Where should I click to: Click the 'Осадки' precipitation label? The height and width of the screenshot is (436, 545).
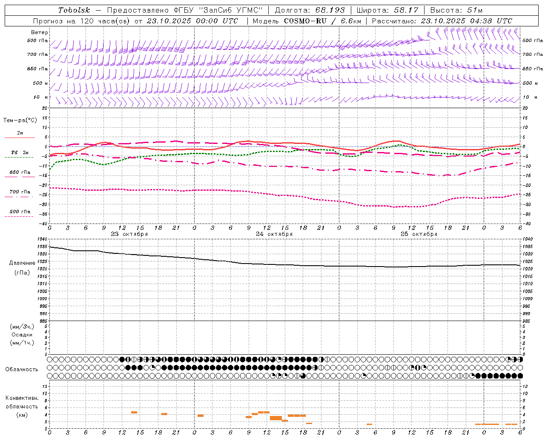22,335
